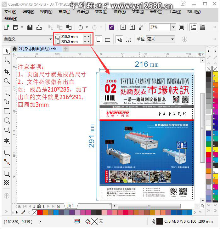Select the Zoom magnifier tool
This screenshot has width=220, height=229.
tap(7, 81)
